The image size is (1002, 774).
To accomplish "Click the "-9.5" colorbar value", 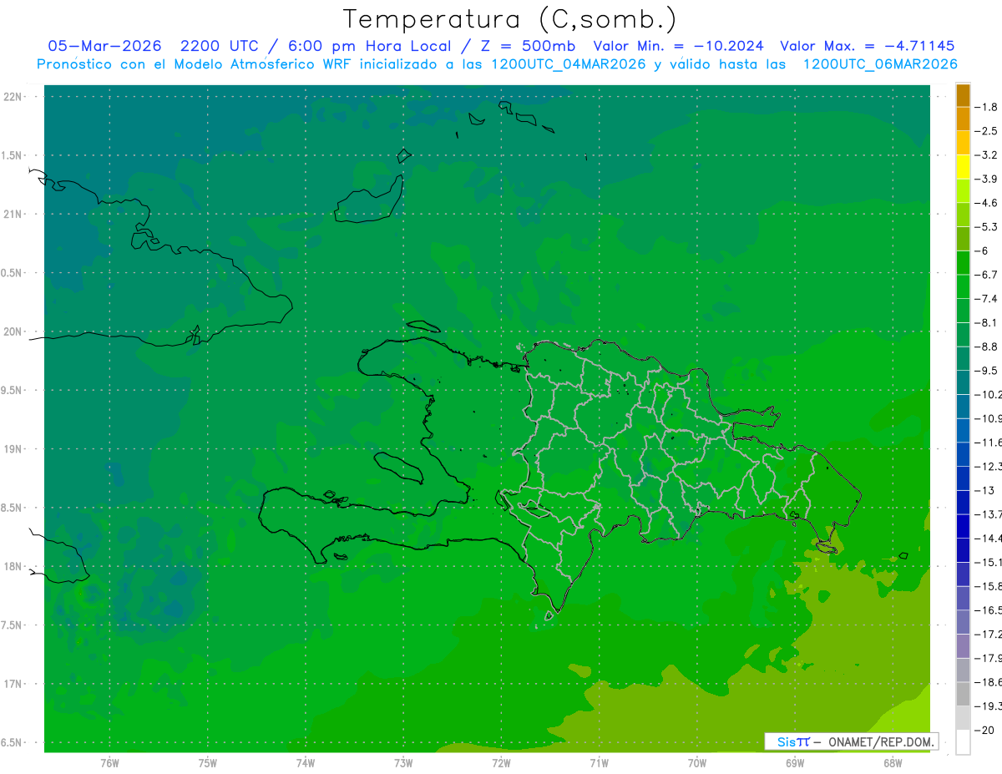I will (987, 371).
